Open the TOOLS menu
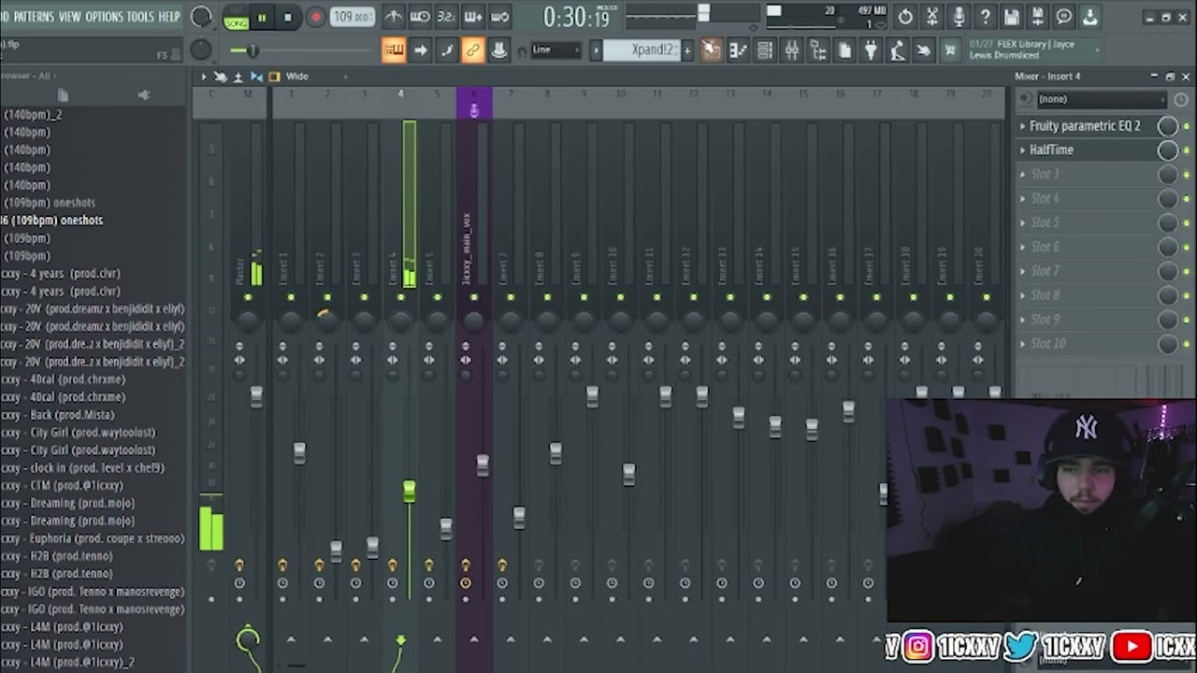The image size is (1197, 673). [x=140, y=17]
